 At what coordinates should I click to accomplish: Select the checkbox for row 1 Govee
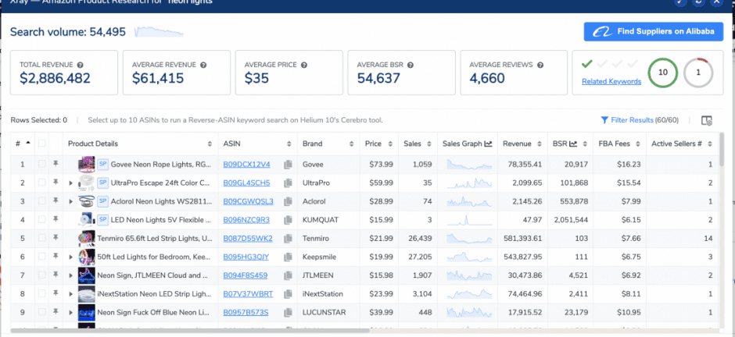coord(42,164)
